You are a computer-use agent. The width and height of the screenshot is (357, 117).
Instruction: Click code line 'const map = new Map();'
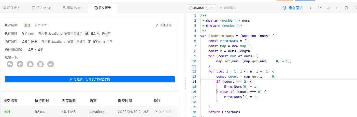(230, 46)
